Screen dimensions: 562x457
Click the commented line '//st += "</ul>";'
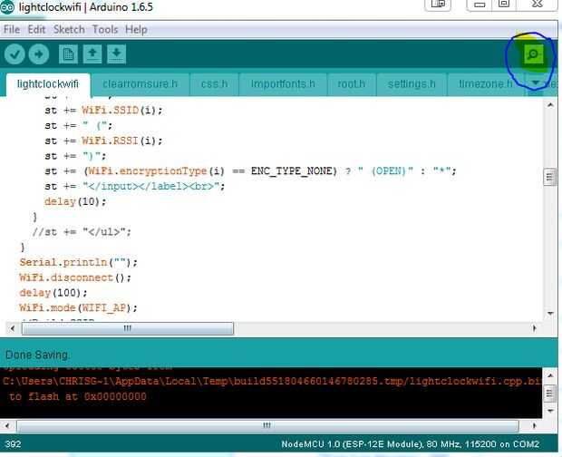(82, 232)
